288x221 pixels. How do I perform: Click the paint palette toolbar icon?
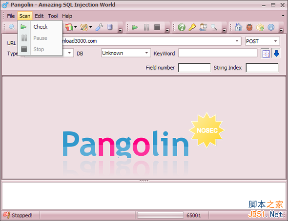(84, 27)
